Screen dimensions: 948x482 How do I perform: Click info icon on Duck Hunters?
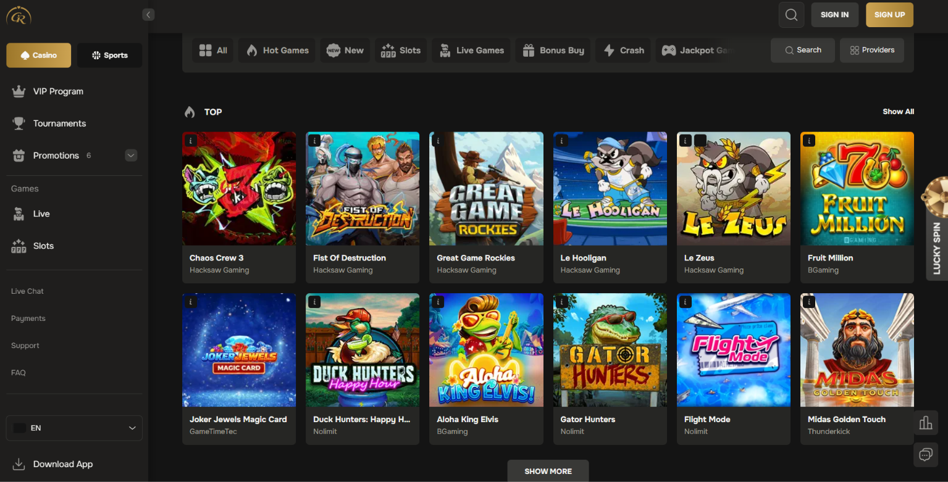[314, 302]
